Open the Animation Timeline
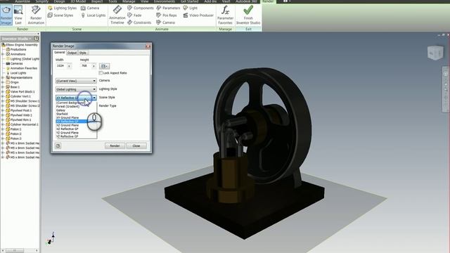The image size is (450, 253). [x=117, y=15]
